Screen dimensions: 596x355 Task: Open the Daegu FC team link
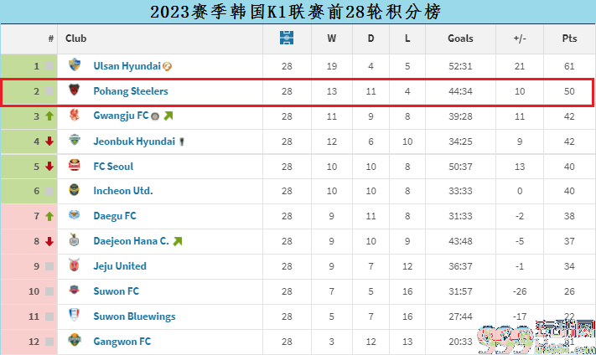pyautogui.click(x=115, y=216)
